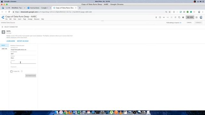This screenshot has height=115, width=205.
Task: Click the report title Copy of Data Runs Deep
Action: click(21, 17)
